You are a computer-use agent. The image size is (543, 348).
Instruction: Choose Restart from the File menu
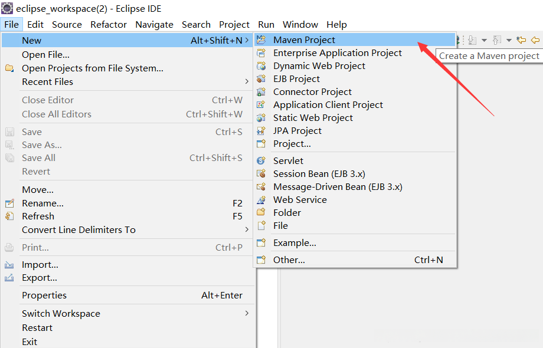37,328
